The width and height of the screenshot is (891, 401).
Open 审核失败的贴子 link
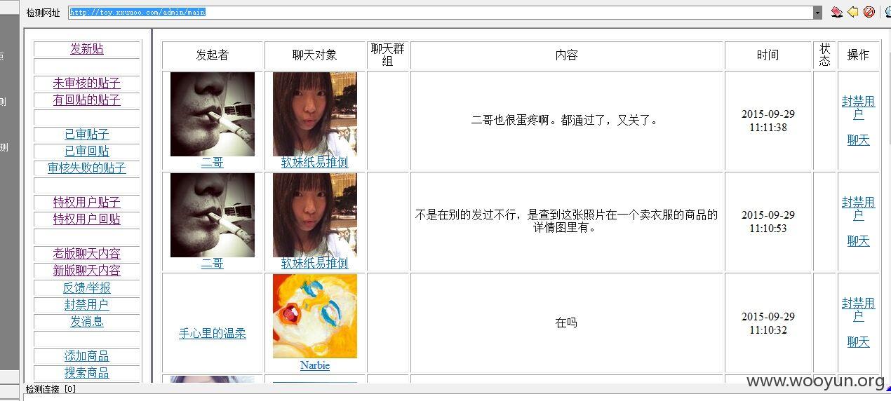87,168
